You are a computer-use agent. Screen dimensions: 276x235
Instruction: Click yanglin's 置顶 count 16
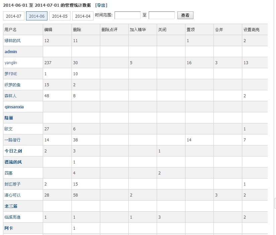[189, 63]
